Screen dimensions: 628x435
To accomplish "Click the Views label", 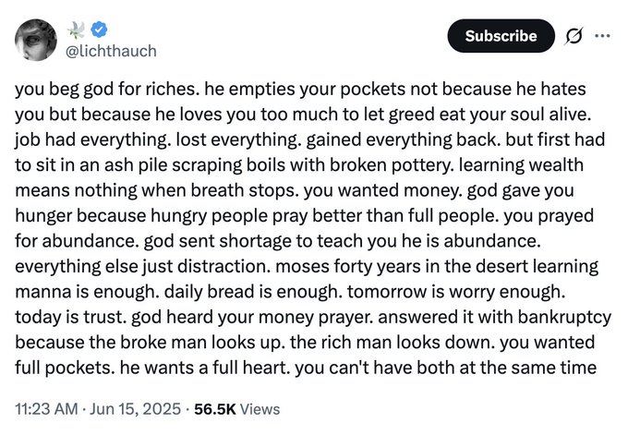I will [258, 408].
